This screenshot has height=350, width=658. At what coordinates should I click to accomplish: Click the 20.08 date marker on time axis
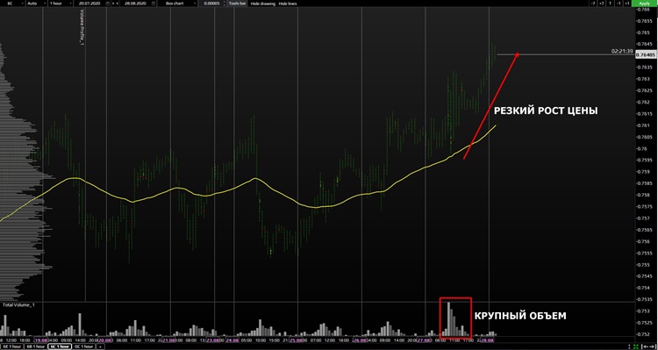(x=104, y=340)
